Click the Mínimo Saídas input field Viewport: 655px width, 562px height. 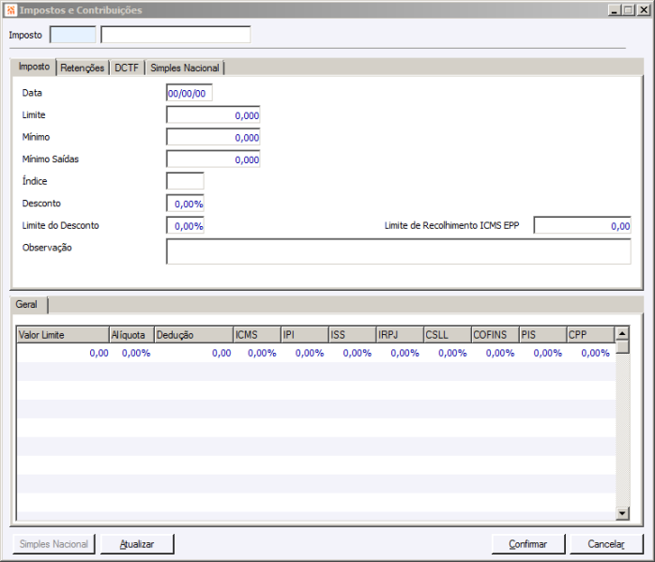213,159
